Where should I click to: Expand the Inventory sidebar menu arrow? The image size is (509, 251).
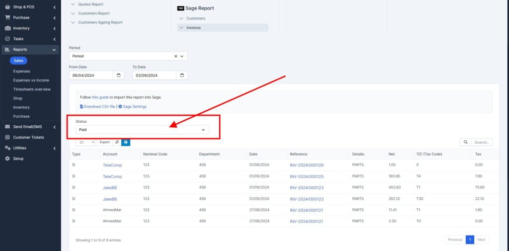55,28
